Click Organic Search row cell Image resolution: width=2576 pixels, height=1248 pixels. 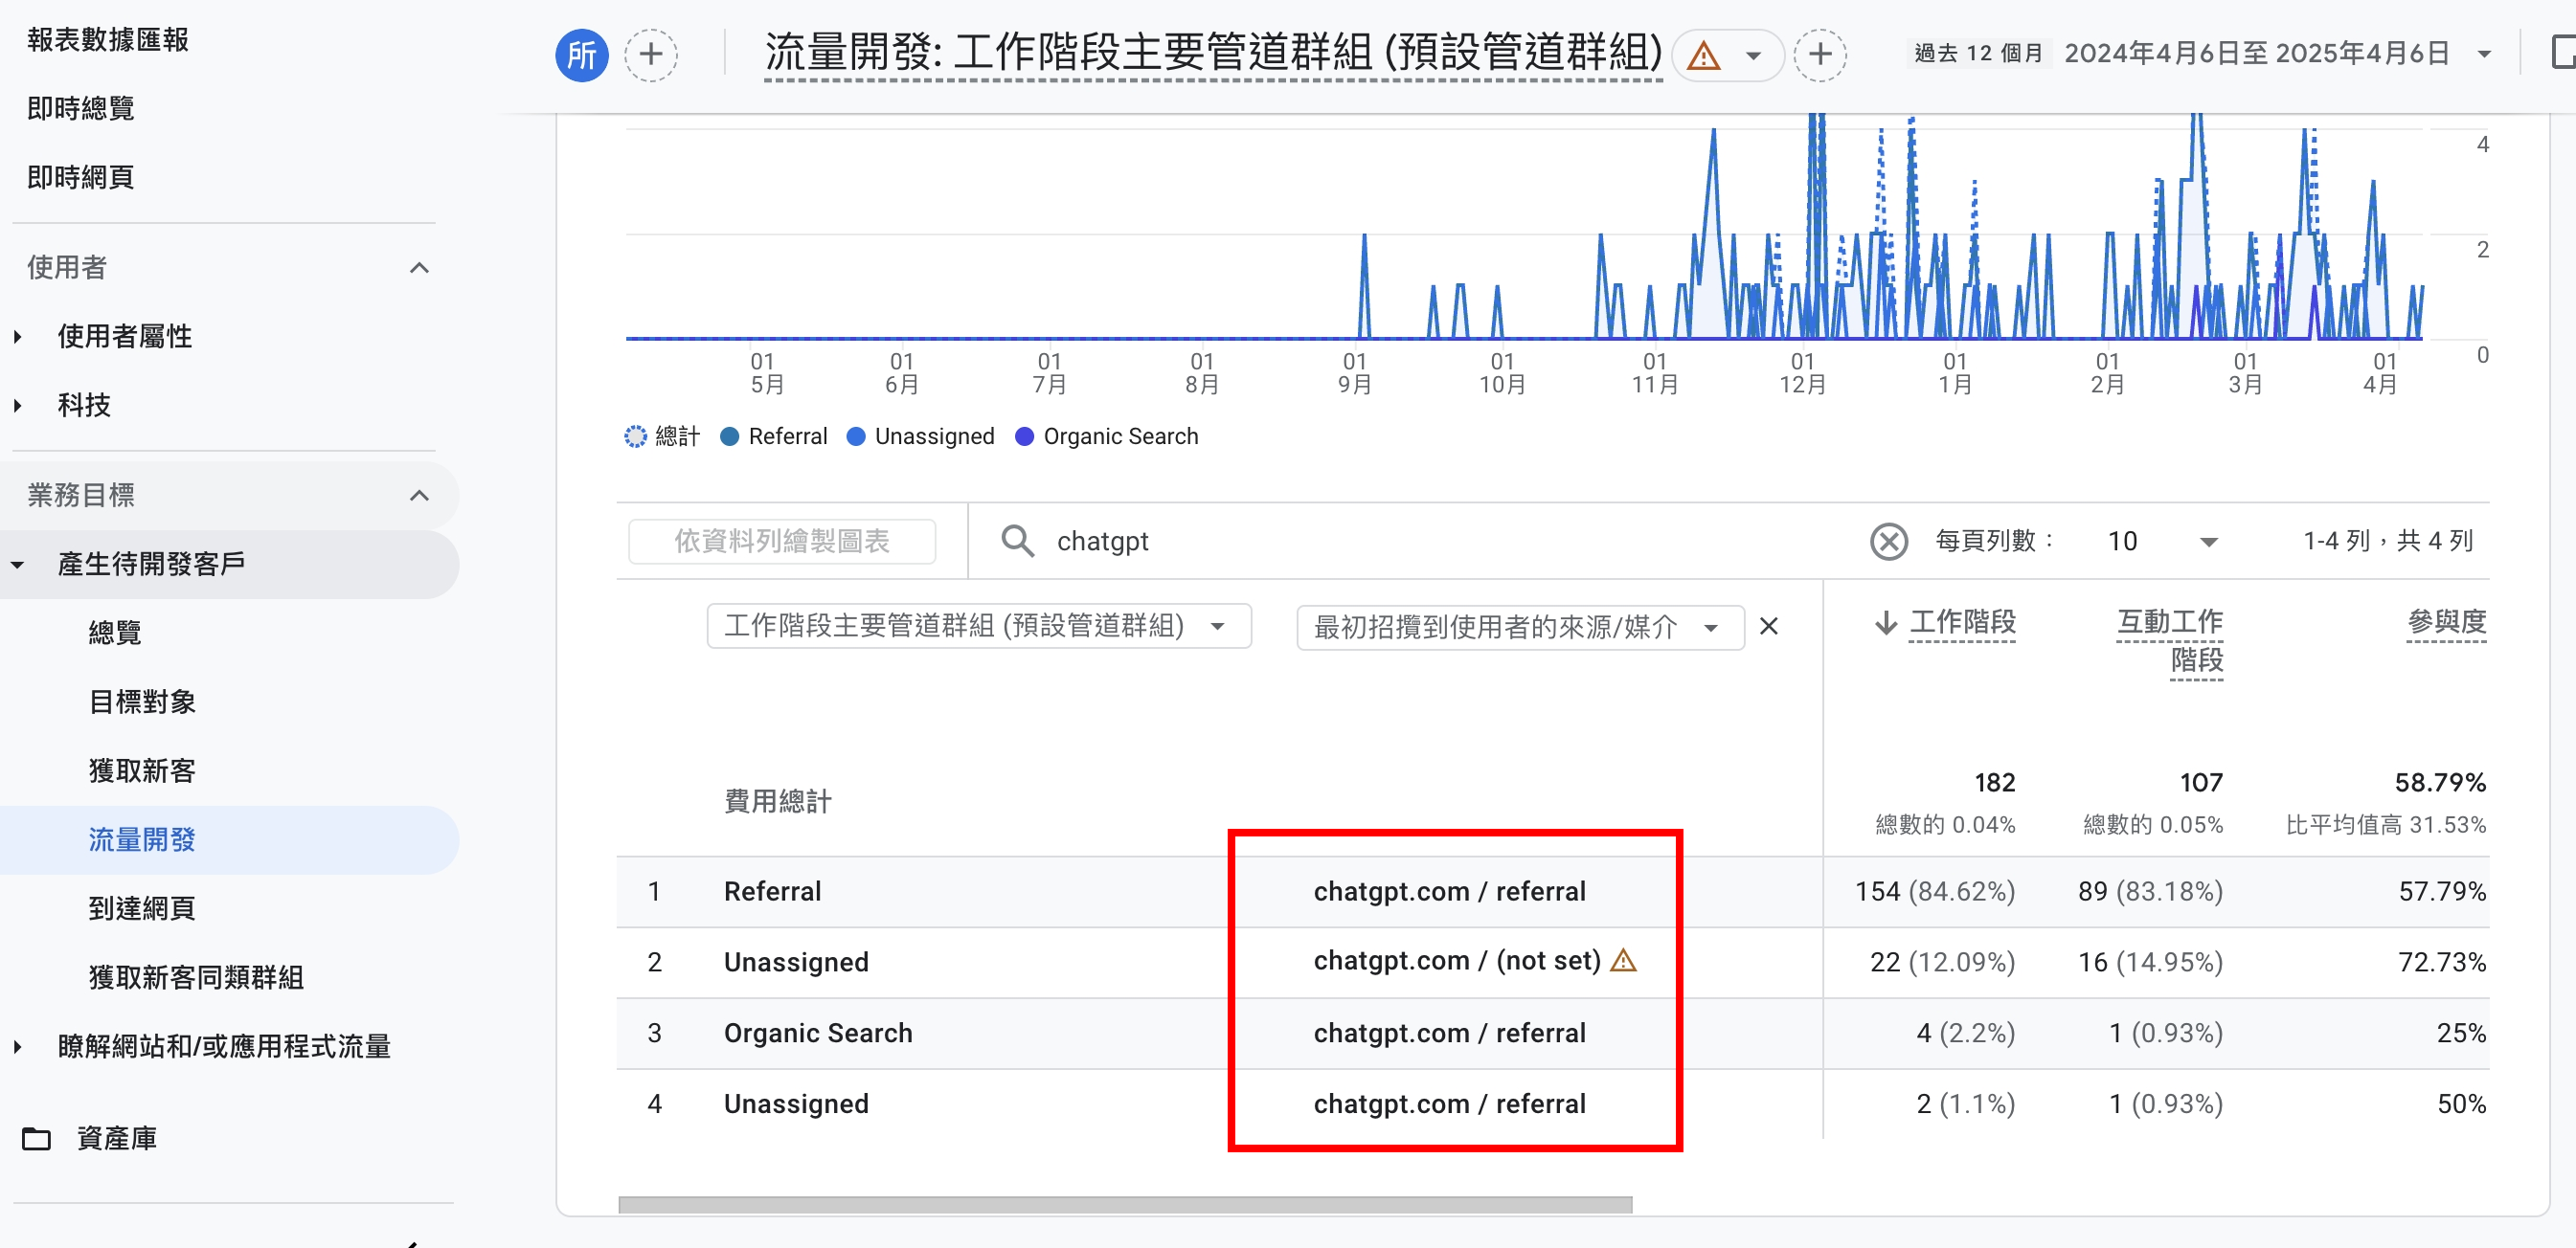(x=818, y=1034)
